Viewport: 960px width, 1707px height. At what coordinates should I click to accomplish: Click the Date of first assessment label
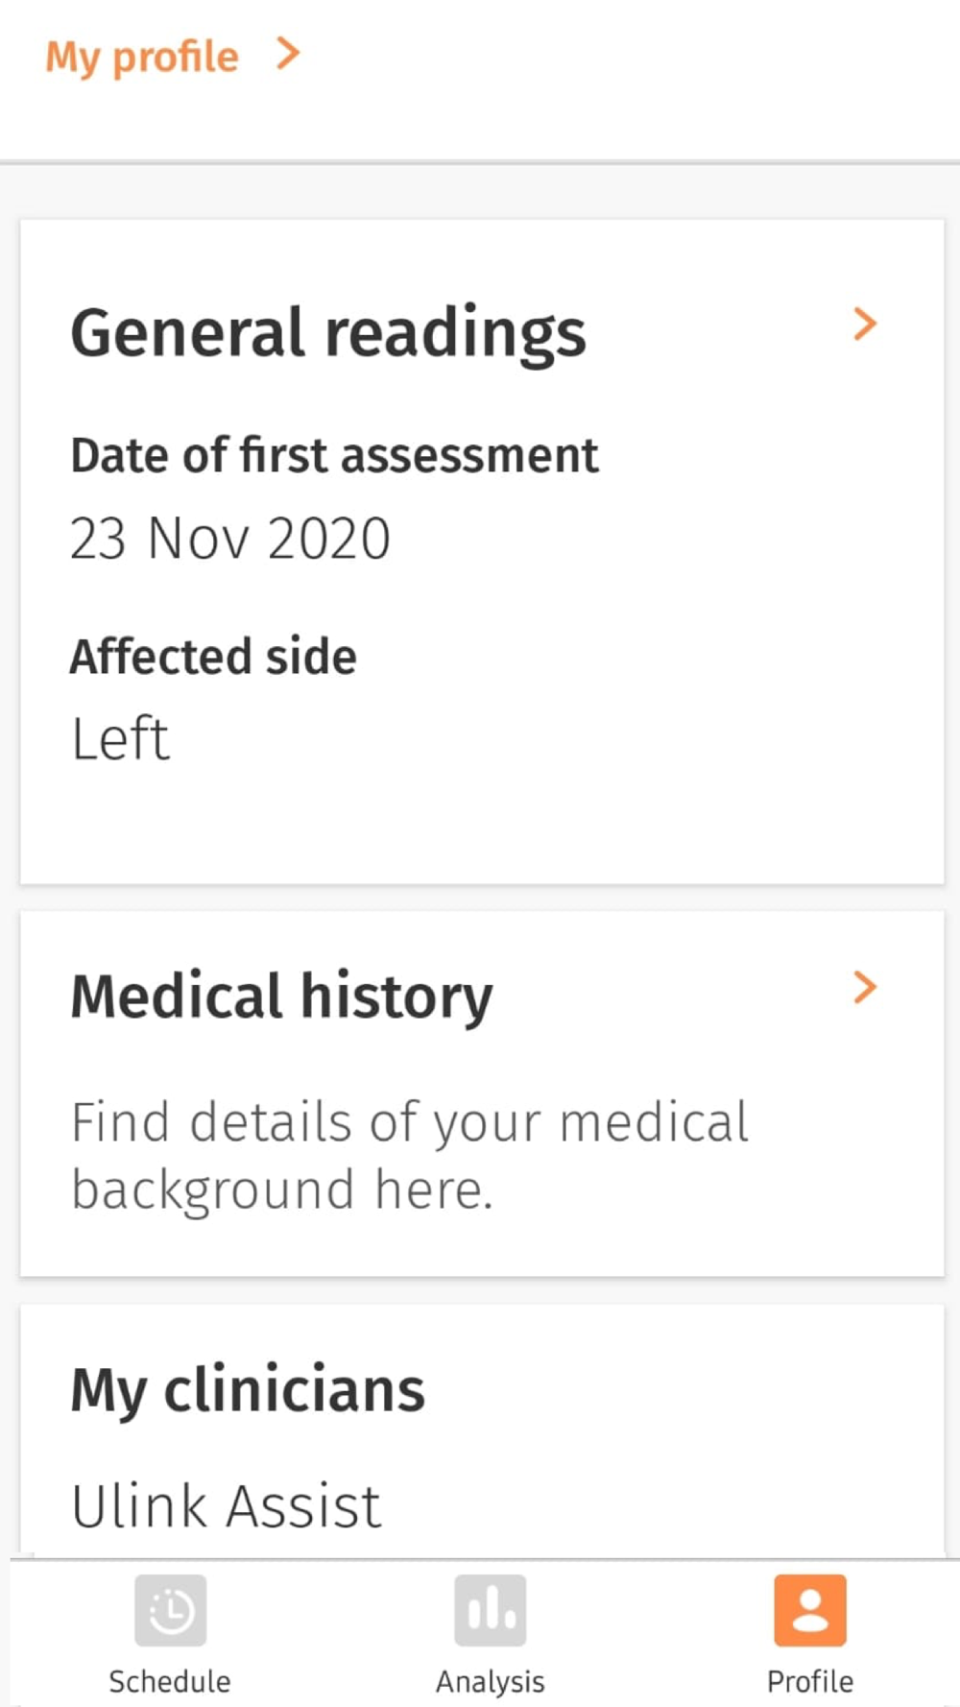[x=334, y=455]
